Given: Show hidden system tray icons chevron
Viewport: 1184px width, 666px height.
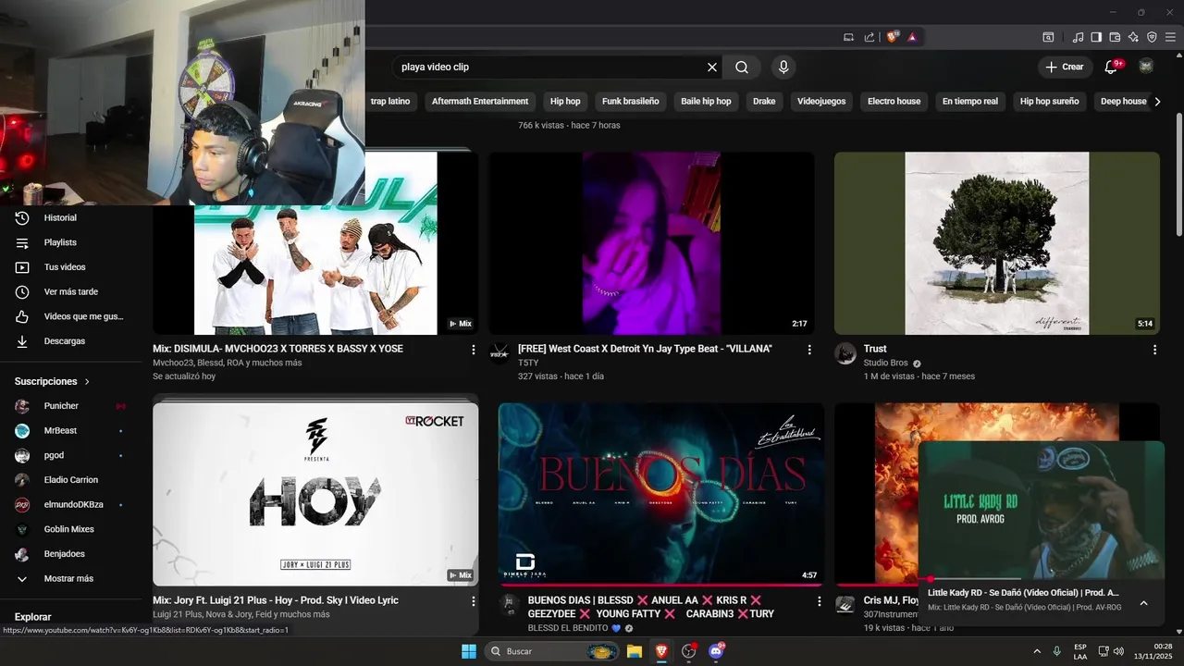Looking at the screenshot, I should click(x=1037, y=651).
